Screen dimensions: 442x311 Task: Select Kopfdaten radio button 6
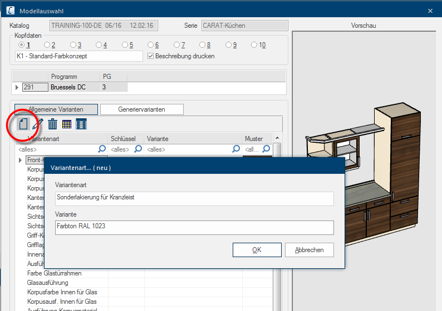tap(150, 45)
